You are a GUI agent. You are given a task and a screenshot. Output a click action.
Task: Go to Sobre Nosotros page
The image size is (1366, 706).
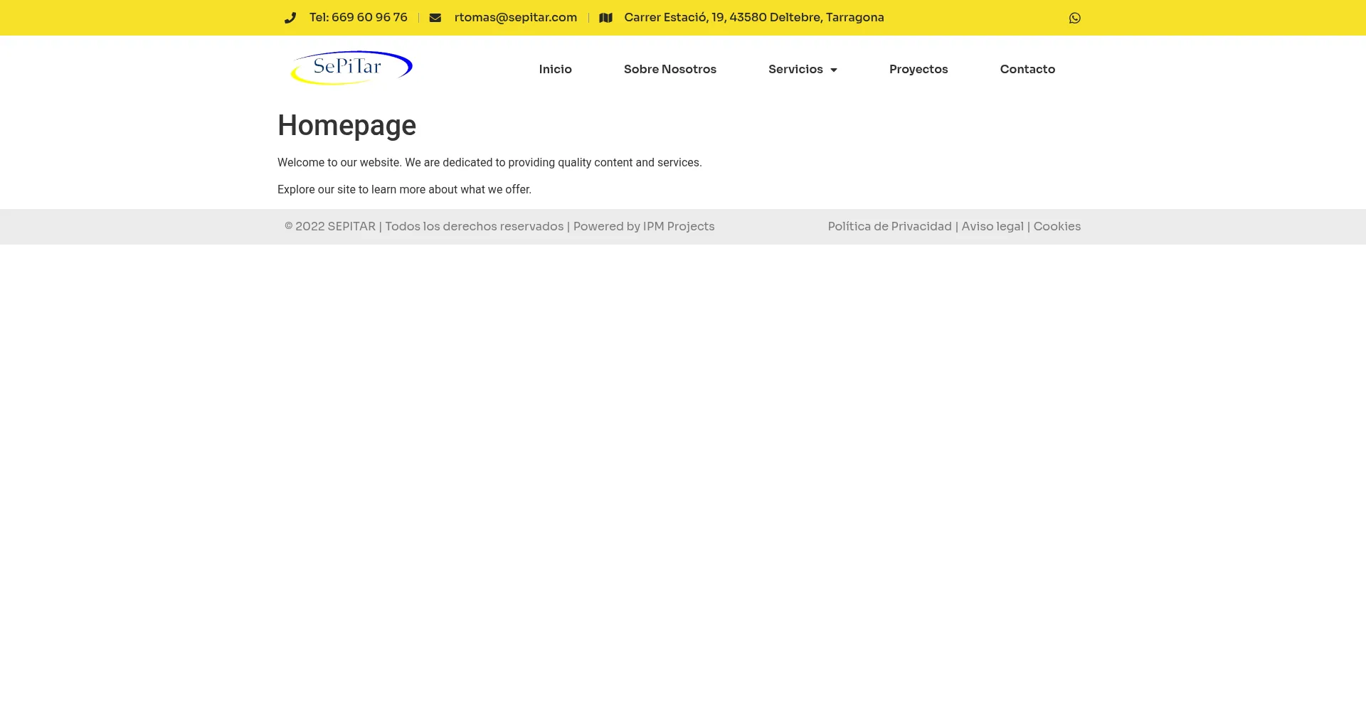[669, 69]
